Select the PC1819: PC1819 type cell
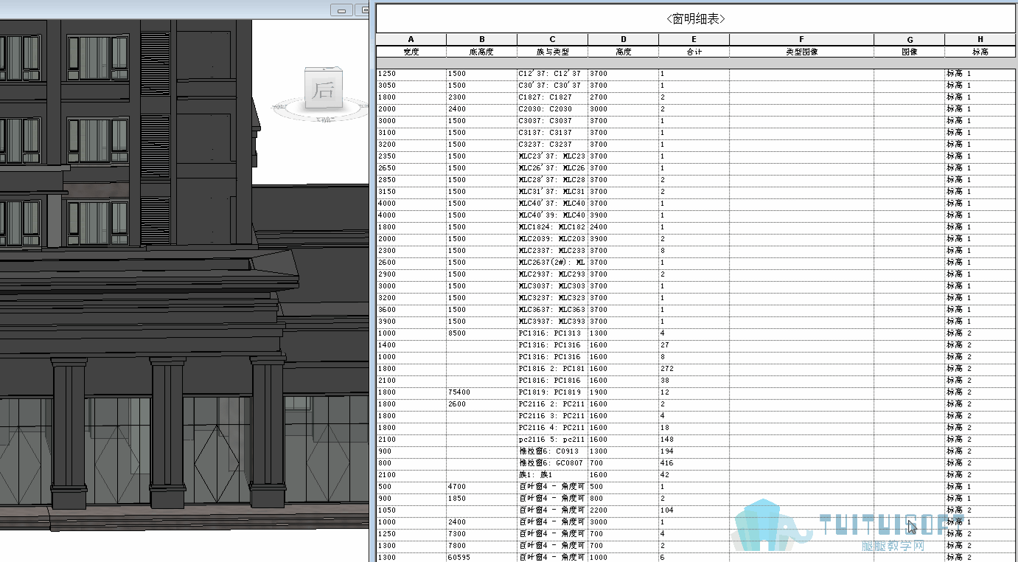This screenshot has width=1018, height=562. tap(552, 392)
